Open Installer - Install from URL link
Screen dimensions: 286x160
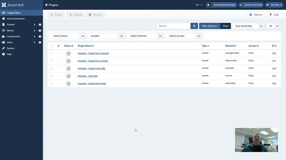pos(92,68)
